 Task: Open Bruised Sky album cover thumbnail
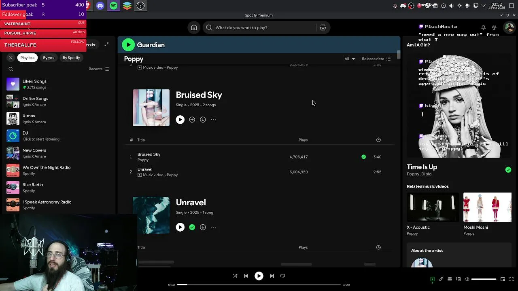pyautogui.click(x=151, y=108)
